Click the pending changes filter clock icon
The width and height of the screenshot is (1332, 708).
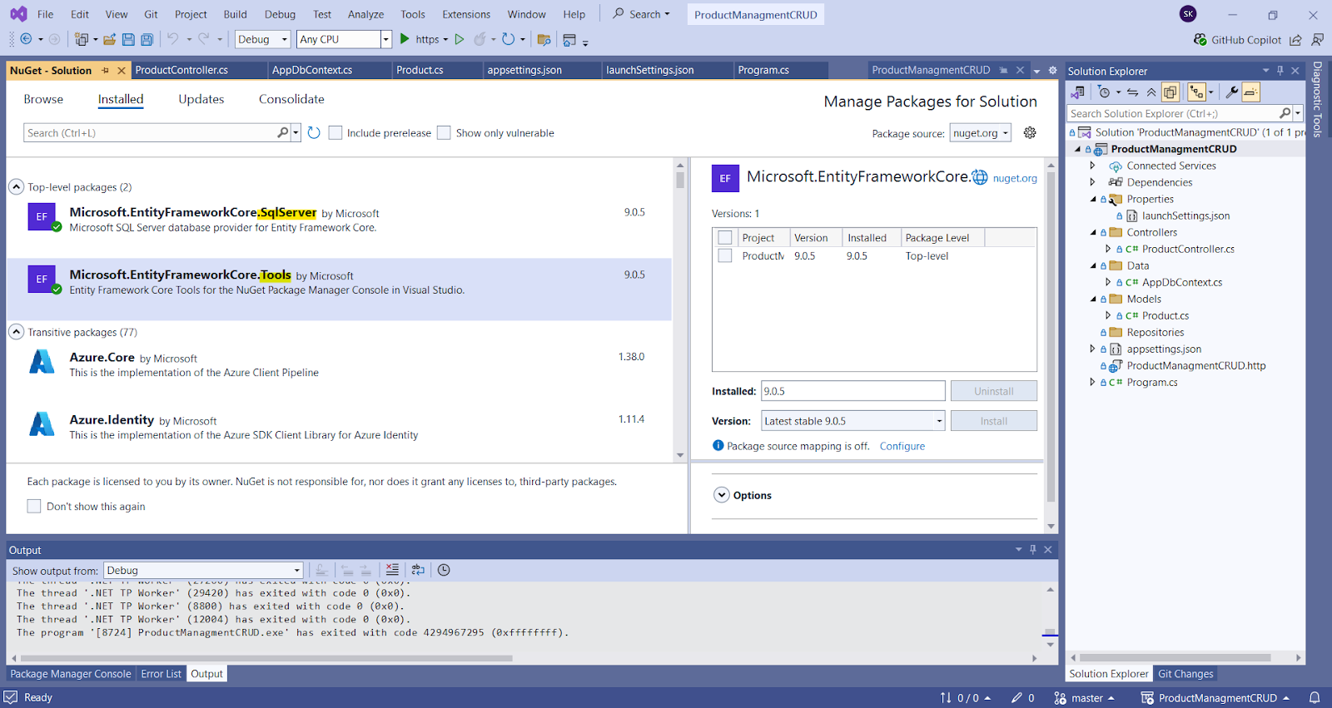(x=1104, y=92)
